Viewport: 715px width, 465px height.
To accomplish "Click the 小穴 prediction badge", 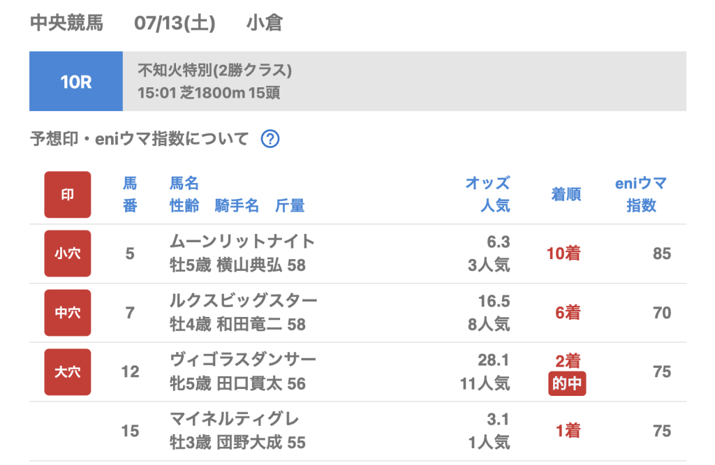I will pyautogui.click(x=68, y=253).
